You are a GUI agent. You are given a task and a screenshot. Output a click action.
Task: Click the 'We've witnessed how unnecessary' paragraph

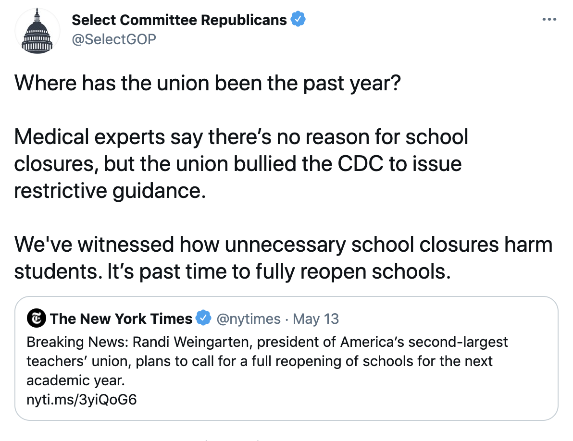tap(283, 258)
